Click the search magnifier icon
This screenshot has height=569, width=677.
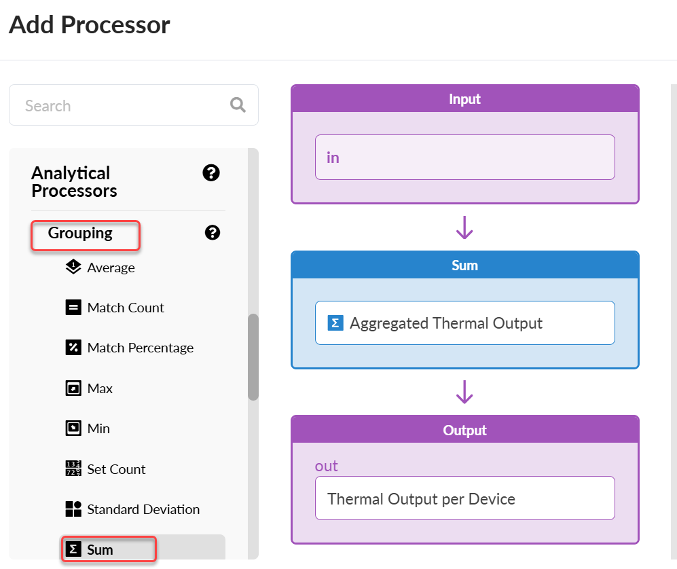[x=238, y=105]
